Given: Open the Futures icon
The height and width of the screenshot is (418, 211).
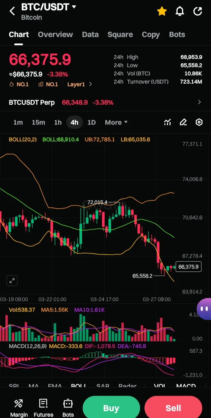Looking at the screenshot, I should pyautogui.click(x=43, y=408).
